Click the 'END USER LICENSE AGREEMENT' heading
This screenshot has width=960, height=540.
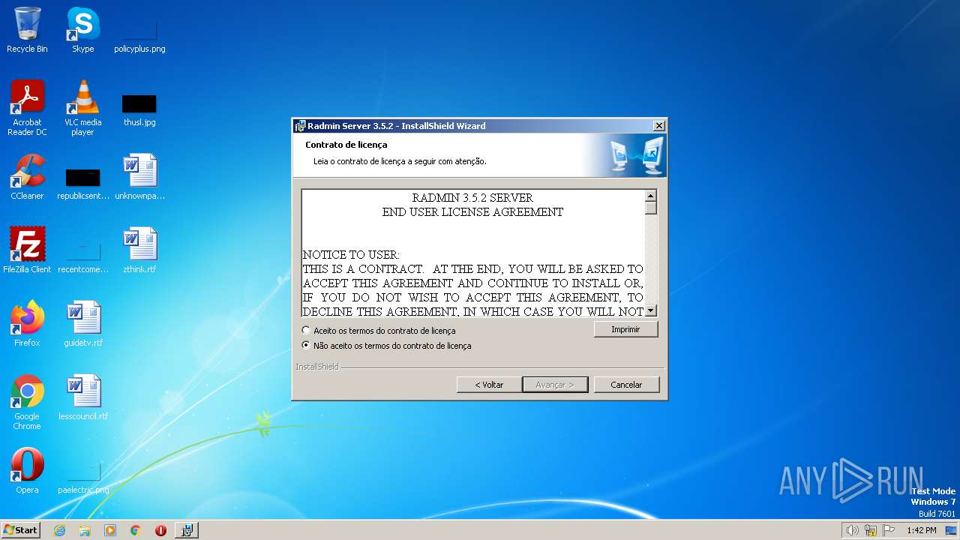tap(472, 212)
